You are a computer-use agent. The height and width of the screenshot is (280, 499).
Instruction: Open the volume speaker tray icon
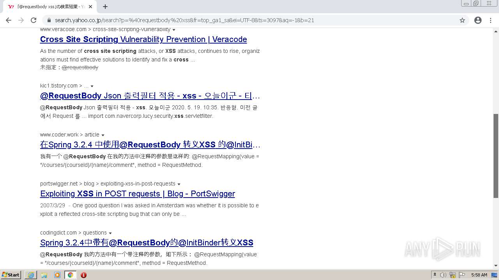pyautogui.click(x=443, y=275)
